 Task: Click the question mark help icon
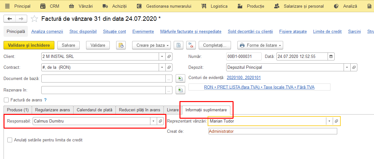[x=45, y=100]
